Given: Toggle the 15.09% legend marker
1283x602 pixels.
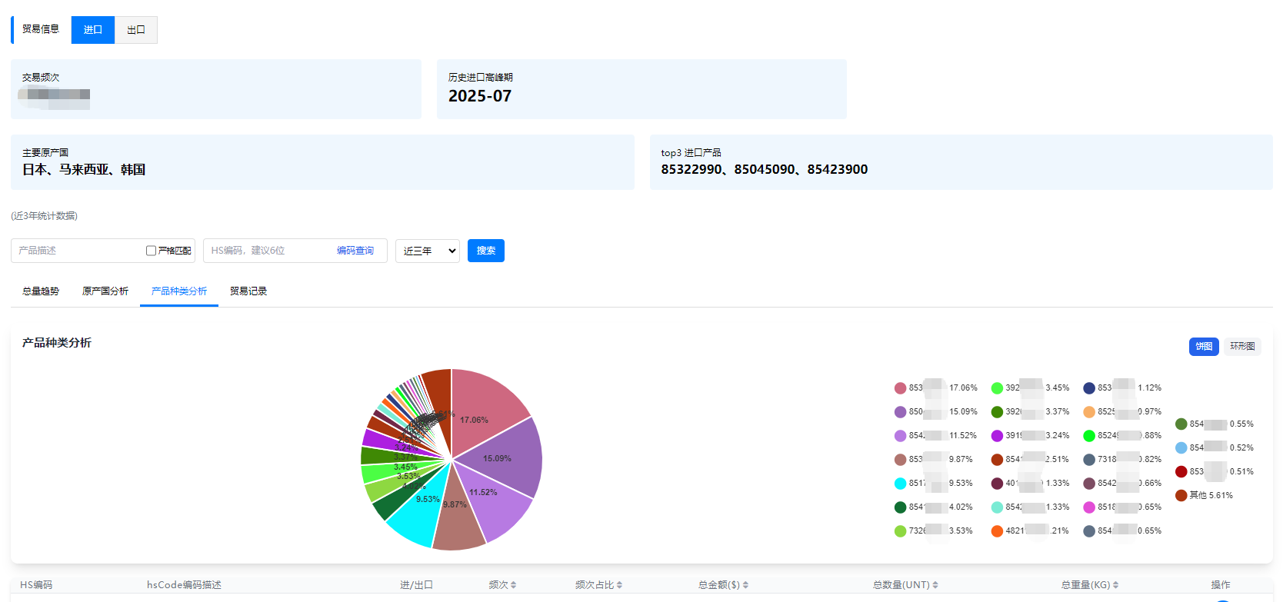Looking at the screenshot, I should (x=900, y=412).
